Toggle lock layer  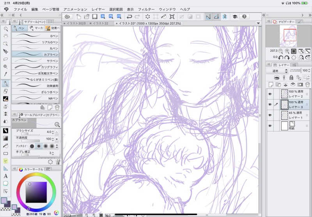click(291, 77)
